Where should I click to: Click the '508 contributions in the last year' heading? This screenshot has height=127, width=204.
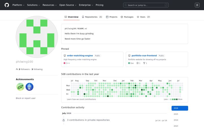pos(80,74)
